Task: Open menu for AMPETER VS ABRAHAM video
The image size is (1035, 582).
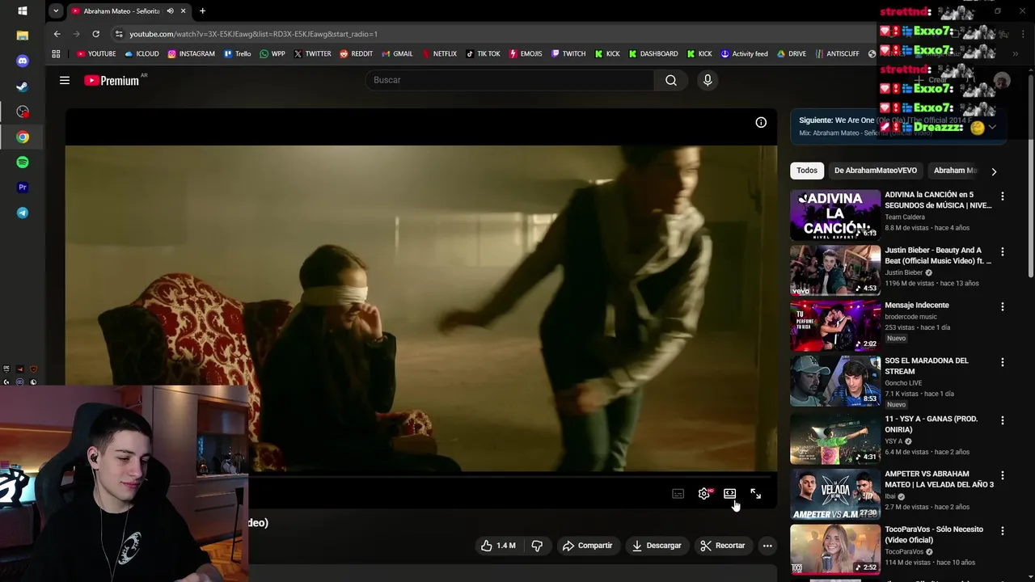Action: coord(1003,476)
